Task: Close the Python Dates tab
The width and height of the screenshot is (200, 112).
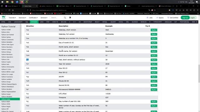Action: [x=37, y=6]
